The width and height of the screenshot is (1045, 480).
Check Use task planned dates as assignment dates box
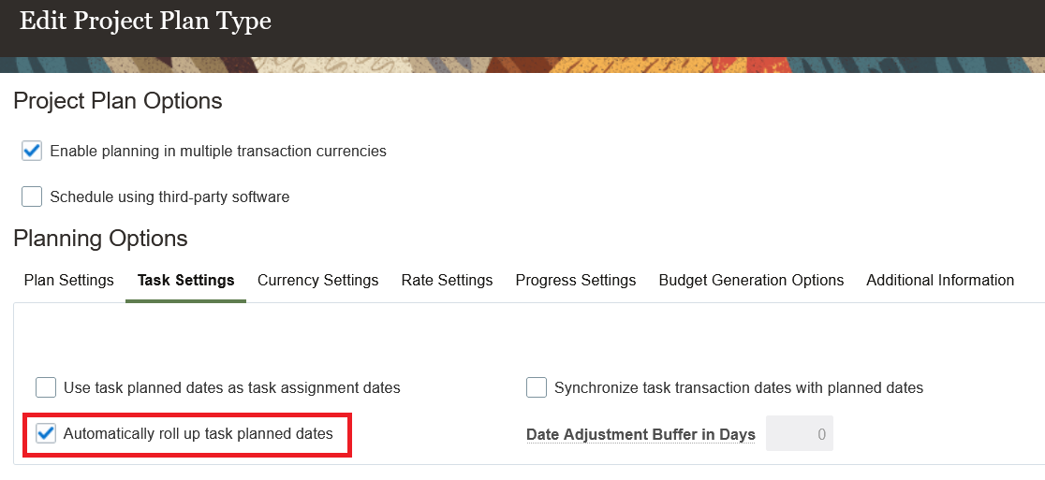[46, 387]
